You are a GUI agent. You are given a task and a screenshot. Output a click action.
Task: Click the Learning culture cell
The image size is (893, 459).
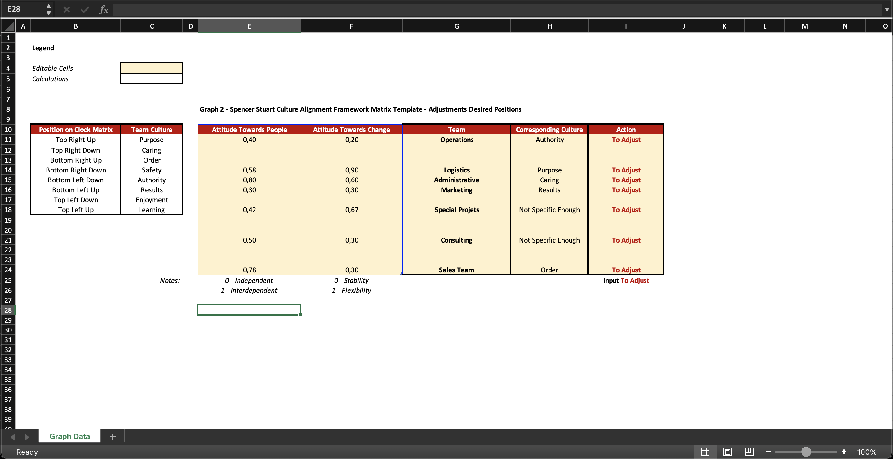click(152, 210)
